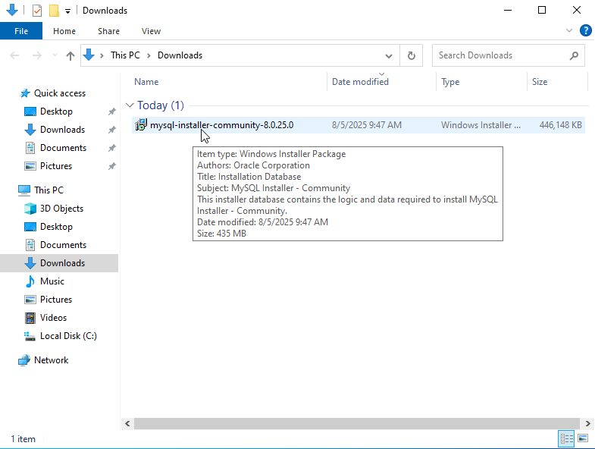Click the 446,148 KB size cell

pos(560,125)
